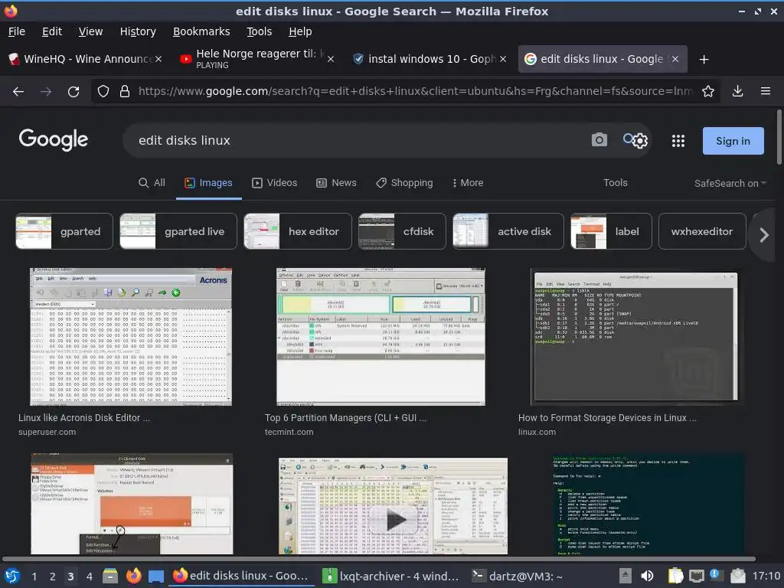Open the Edit menu
The width and height of the screenshot is (784, 588).
[52, 31]
